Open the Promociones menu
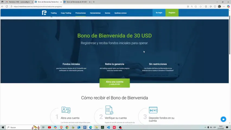Screen dimensions: 231x130 coord(81,13)
